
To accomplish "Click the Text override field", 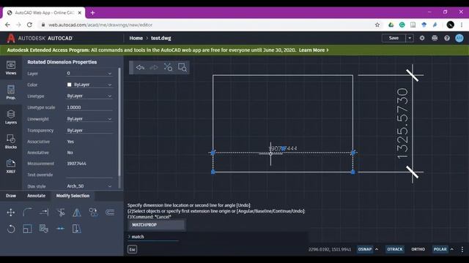I will 89,175.
